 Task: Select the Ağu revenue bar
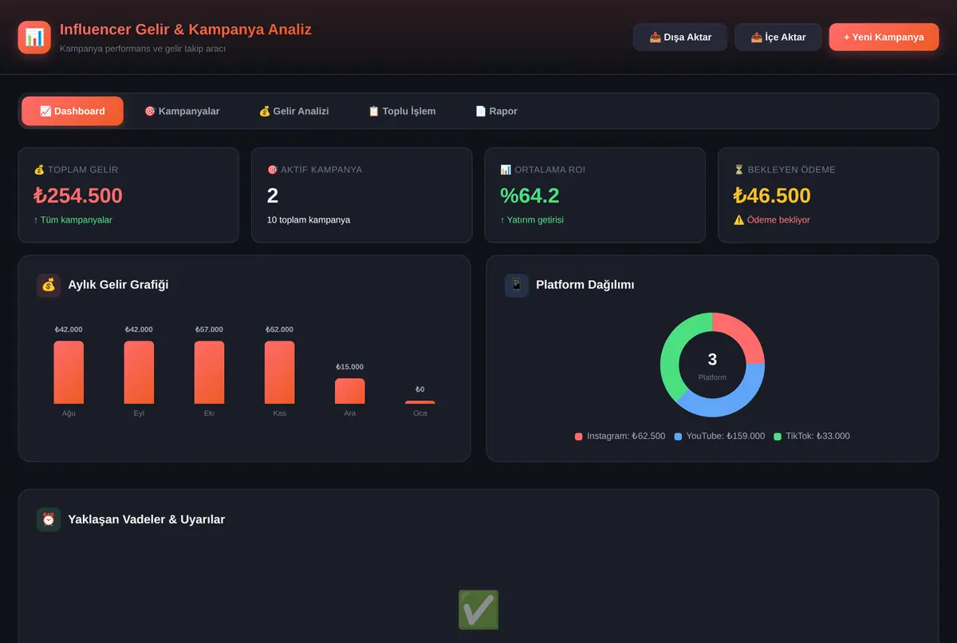pyautogui.click(x=69, y=373)
